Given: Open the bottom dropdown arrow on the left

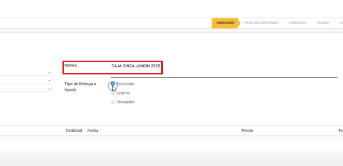Looking at the screenshot, I should [x=49, y=89].
